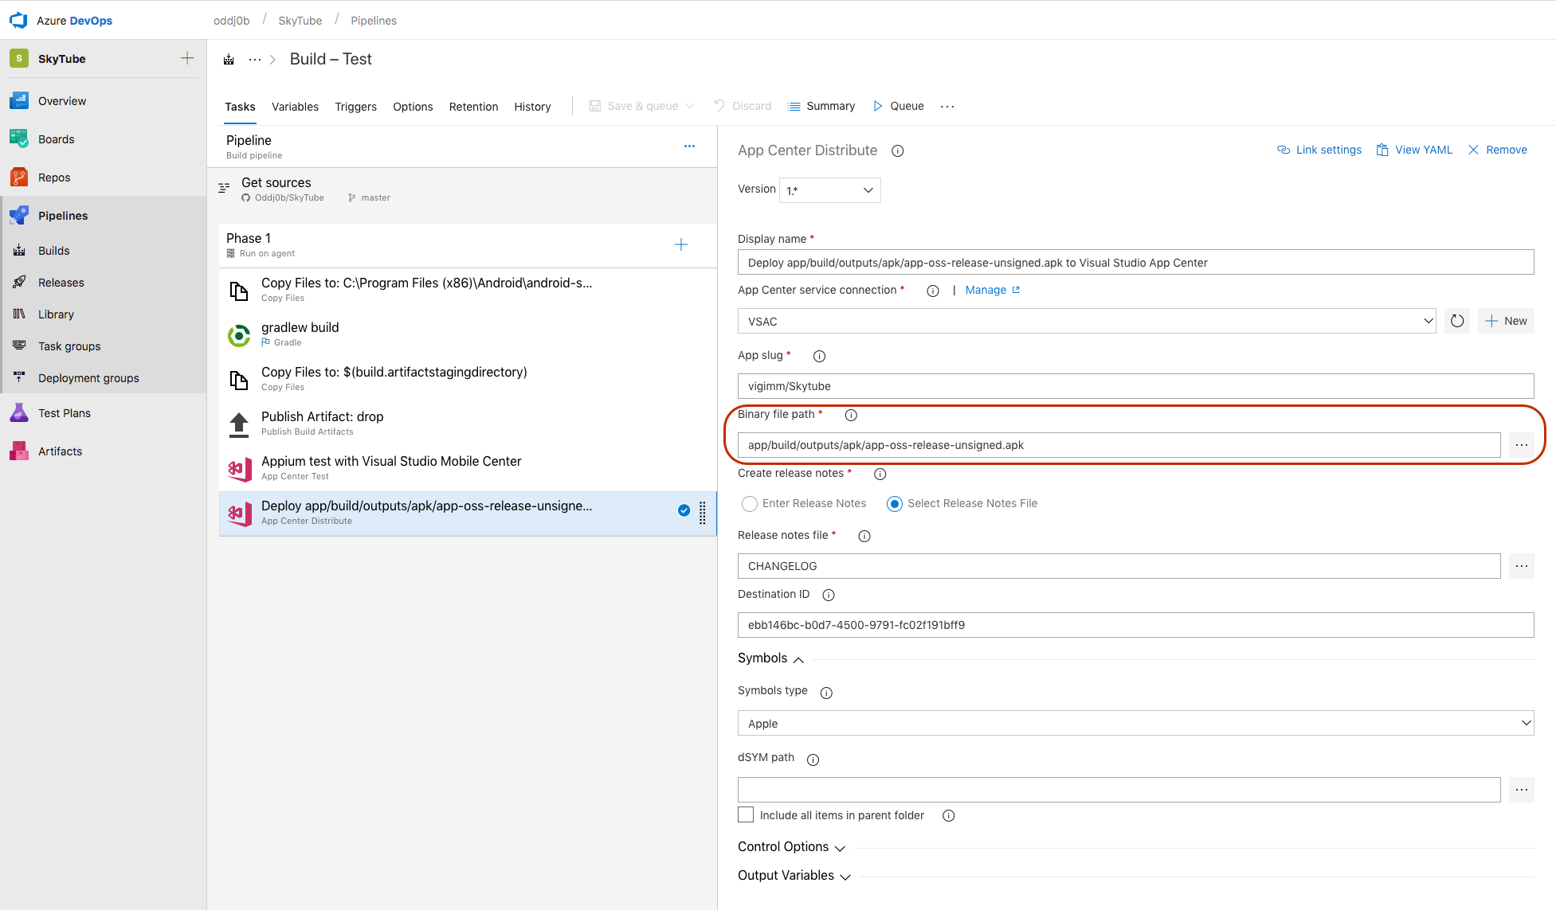Screen dimensions: 1556x910
Task: Select the Version dropdown for App Center
Action: (x=829, y=189)
